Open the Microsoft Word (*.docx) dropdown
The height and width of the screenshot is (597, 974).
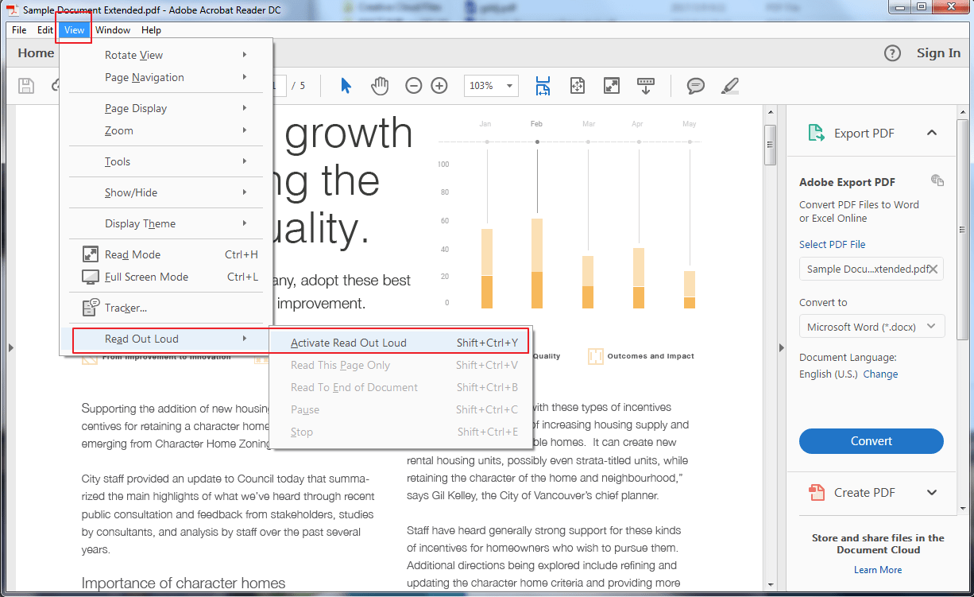872,327
